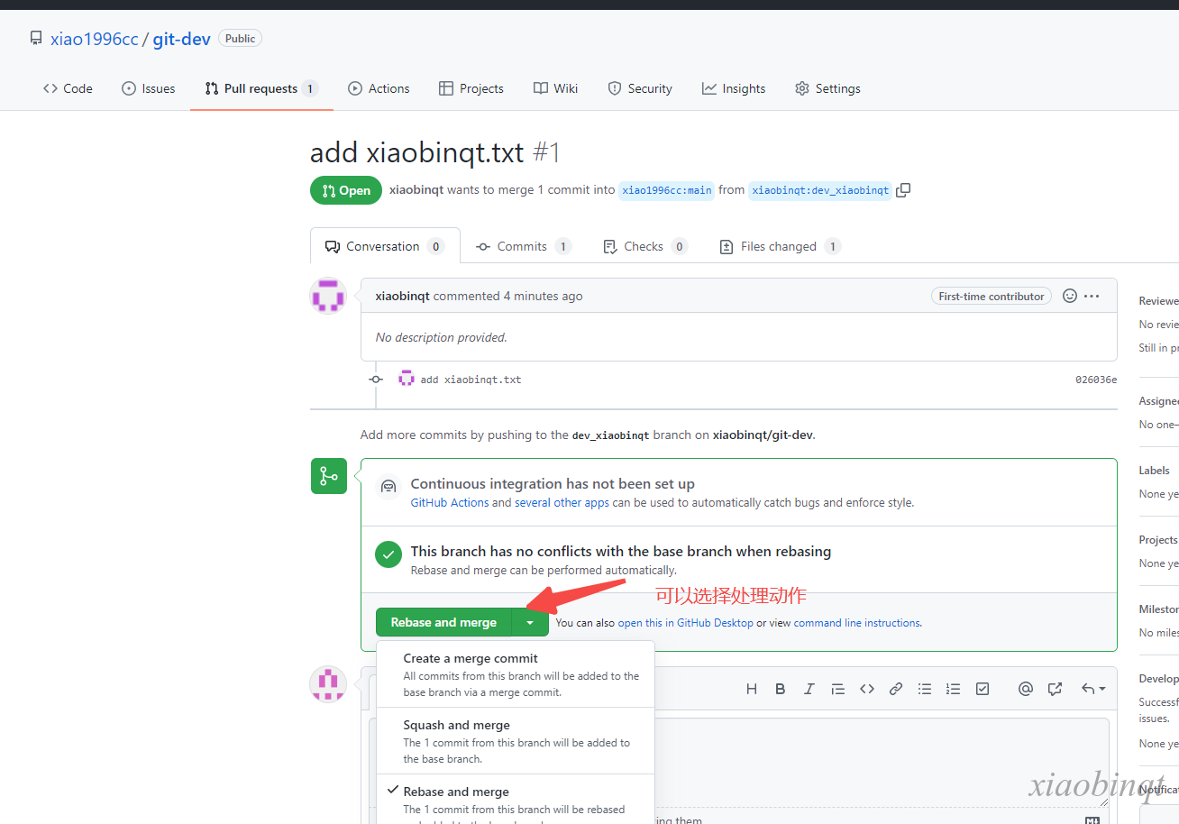The width and height of the screenshot is (1179, 824).
Task: Click the small avatar next to commit message
Action: pyautogui.click(x=407, y=379)
